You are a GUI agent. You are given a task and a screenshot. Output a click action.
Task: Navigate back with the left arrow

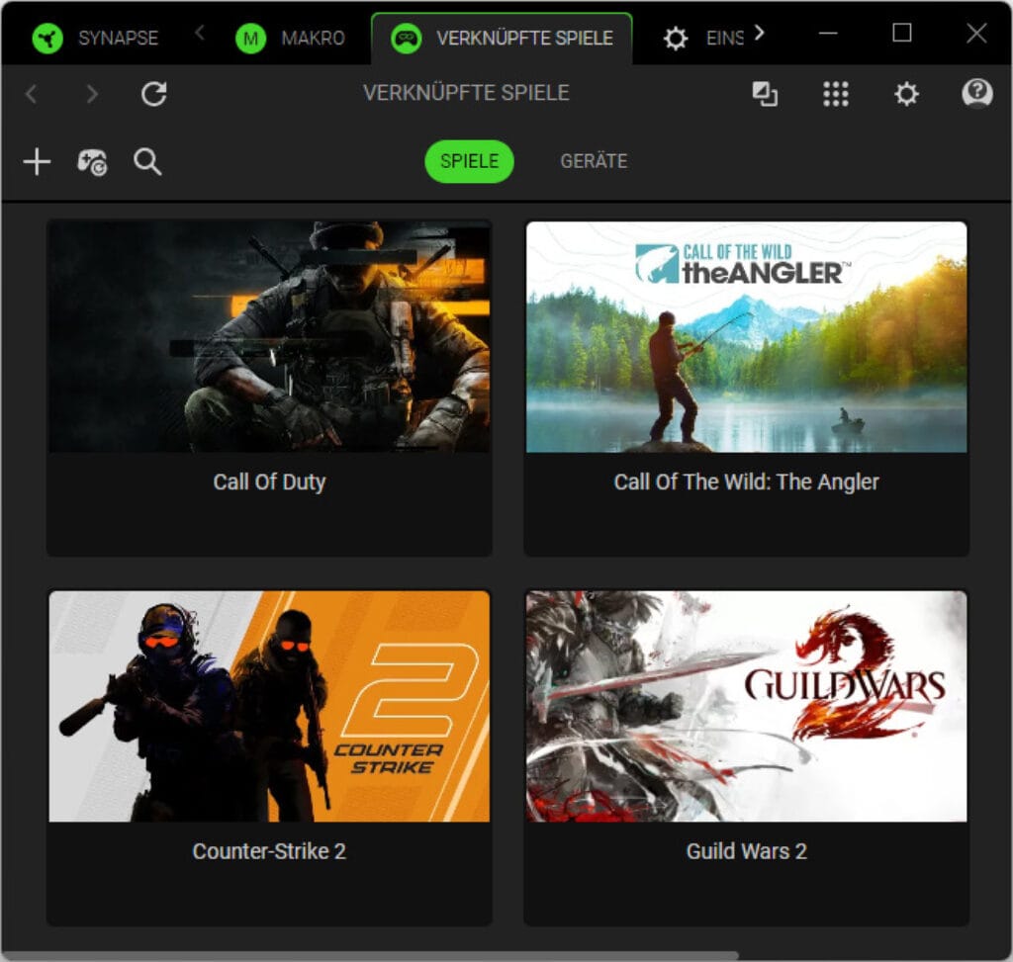(x=31, y=94)
